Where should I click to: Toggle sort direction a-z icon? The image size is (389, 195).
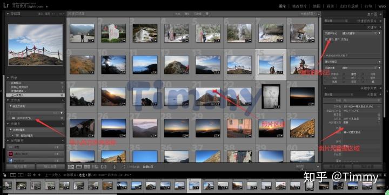tap(123, 167)
